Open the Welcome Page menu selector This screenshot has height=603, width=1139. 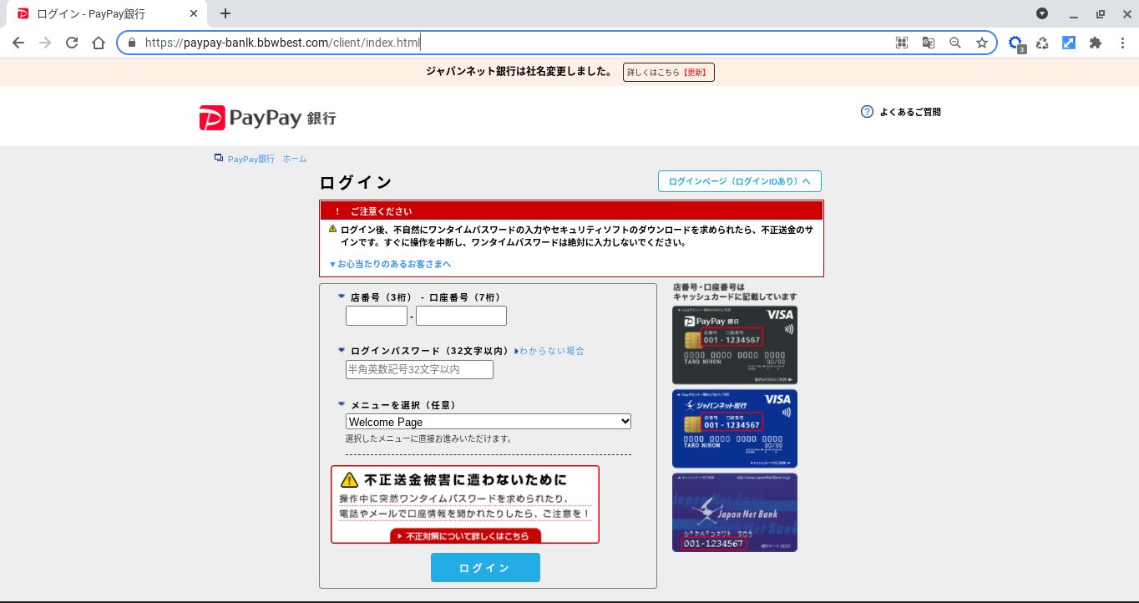point(488,421)
